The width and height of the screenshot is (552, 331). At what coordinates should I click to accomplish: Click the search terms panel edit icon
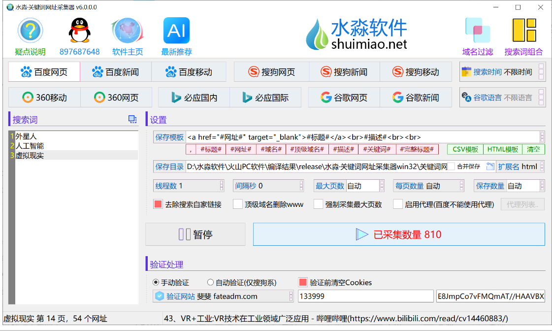pos(132,119)
